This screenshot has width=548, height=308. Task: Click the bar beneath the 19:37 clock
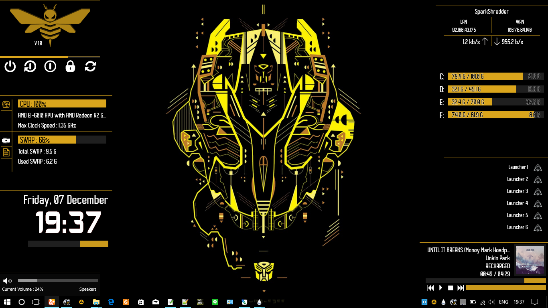tap(68, 244)
